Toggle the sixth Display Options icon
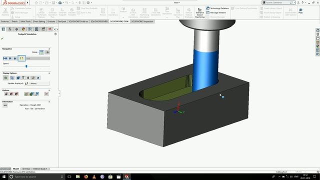 pos(33,78)
